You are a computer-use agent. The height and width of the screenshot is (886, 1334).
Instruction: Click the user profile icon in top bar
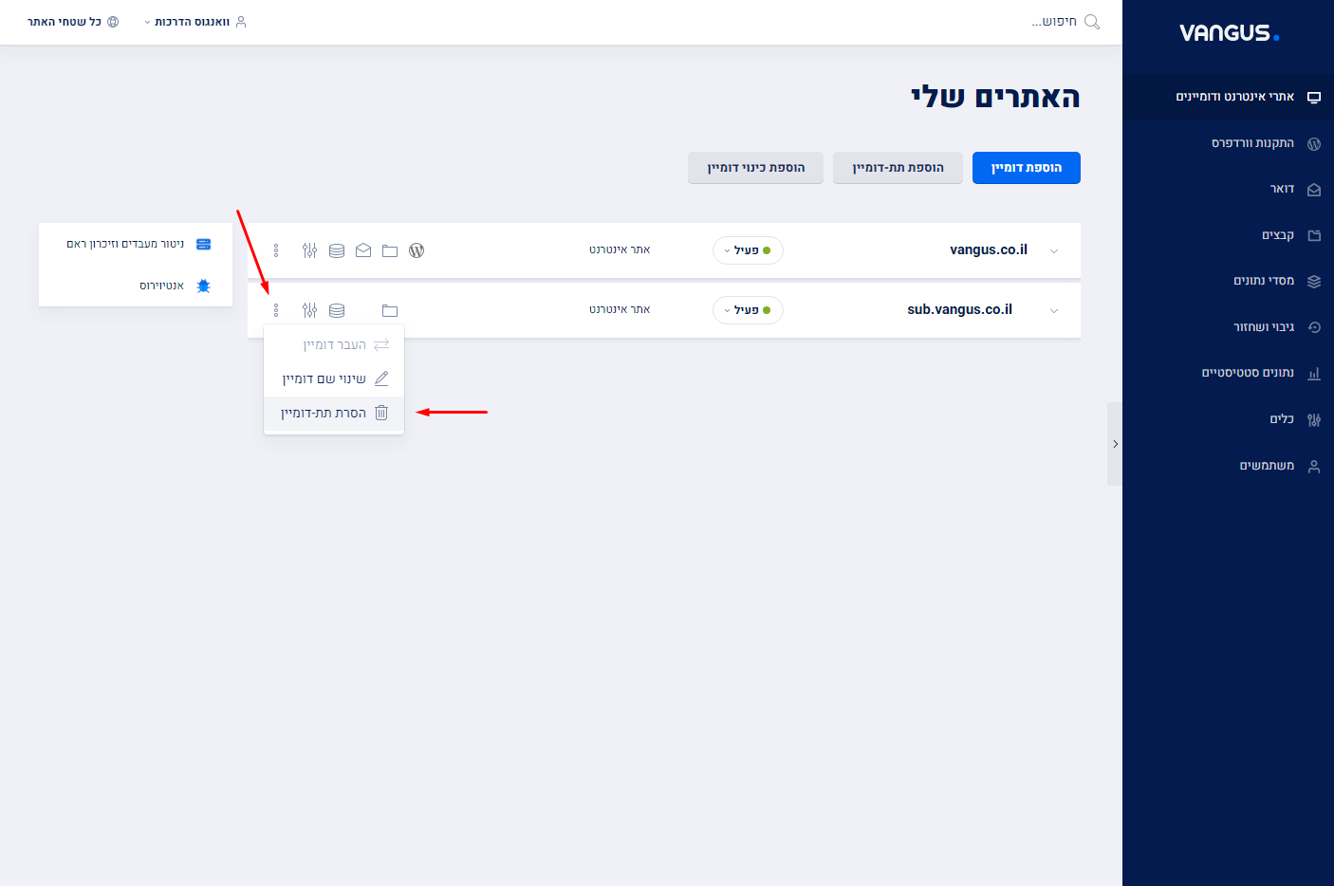point(241,22)
